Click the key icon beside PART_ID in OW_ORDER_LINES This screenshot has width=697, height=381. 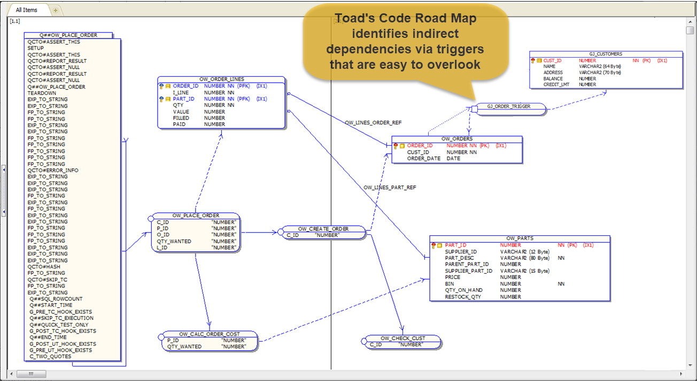click(161, 99)
